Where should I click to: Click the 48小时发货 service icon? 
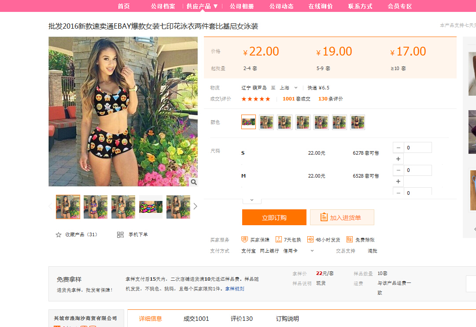tap(310, 239)
